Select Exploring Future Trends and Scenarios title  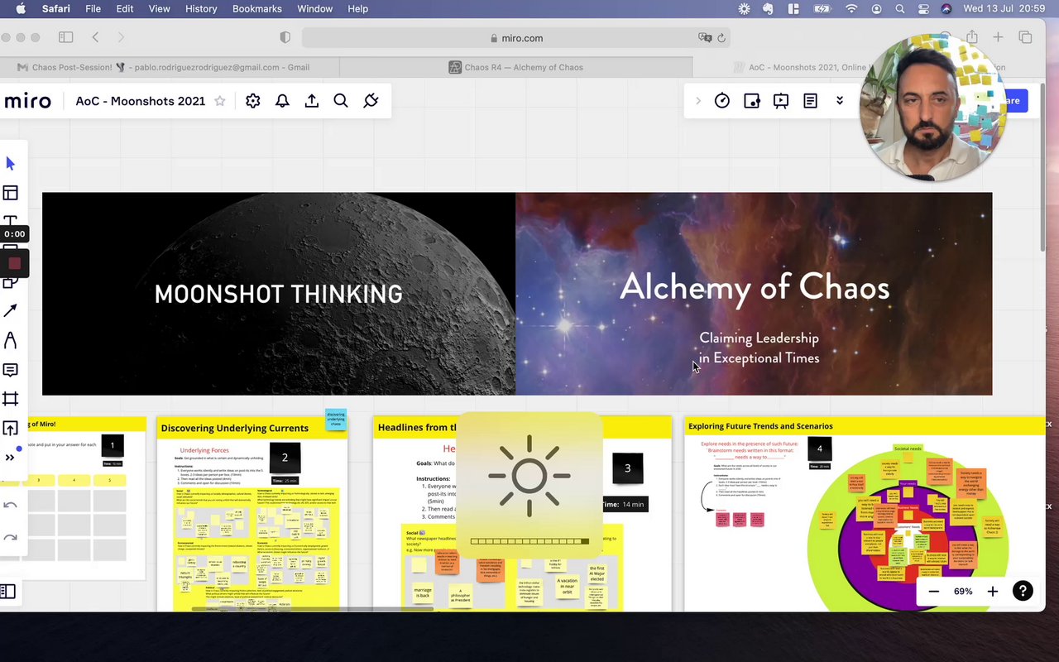[x=760, y=426]
